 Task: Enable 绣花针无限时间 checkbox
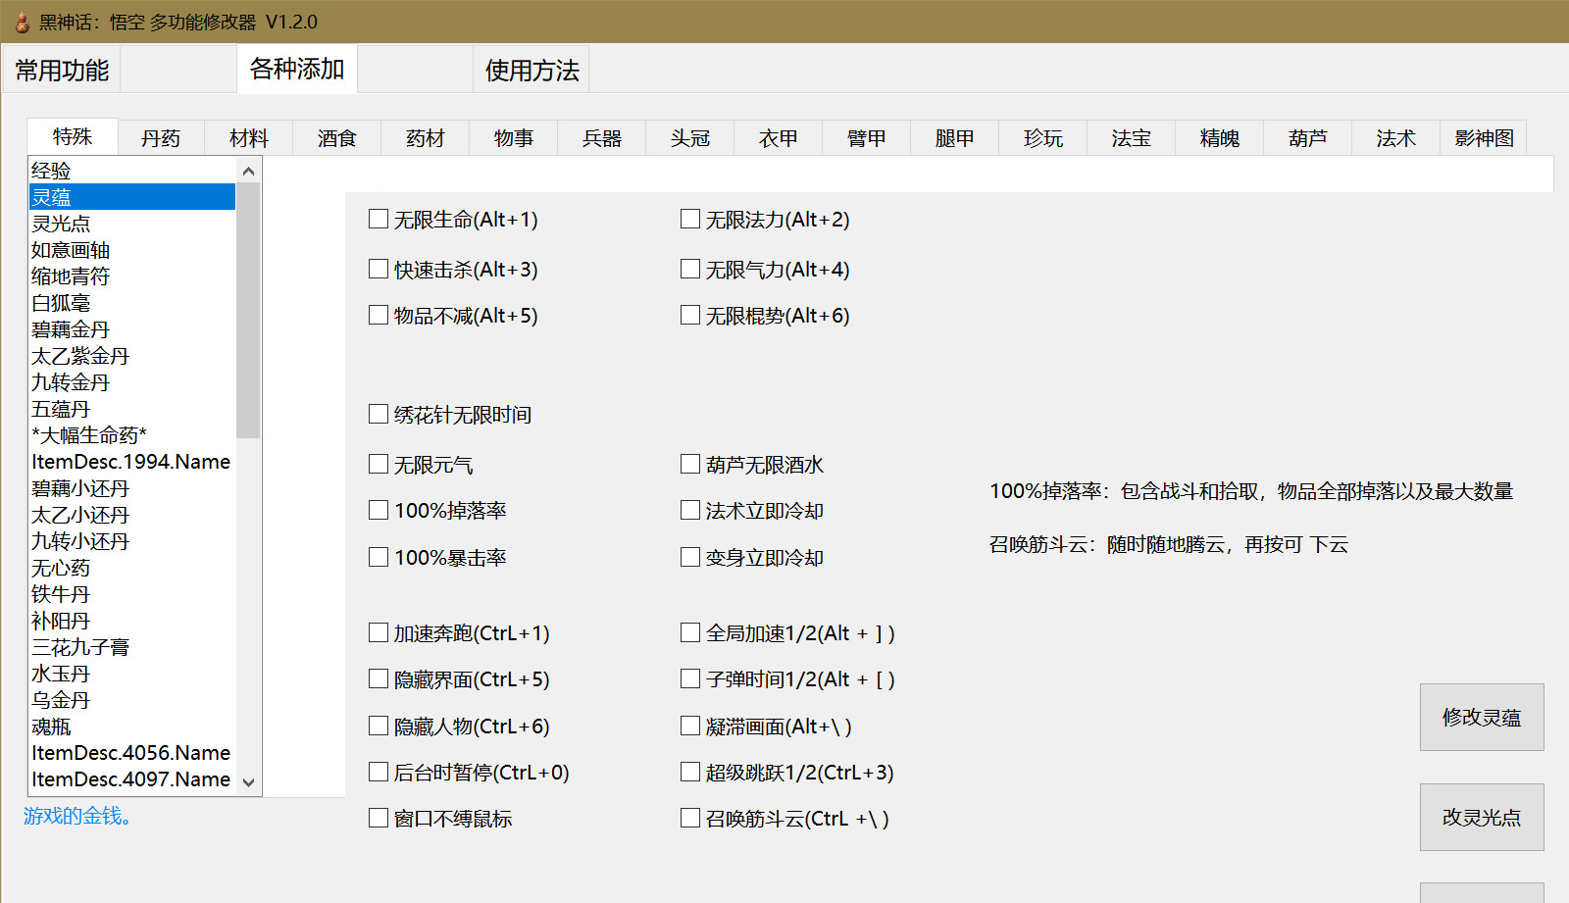379,414
